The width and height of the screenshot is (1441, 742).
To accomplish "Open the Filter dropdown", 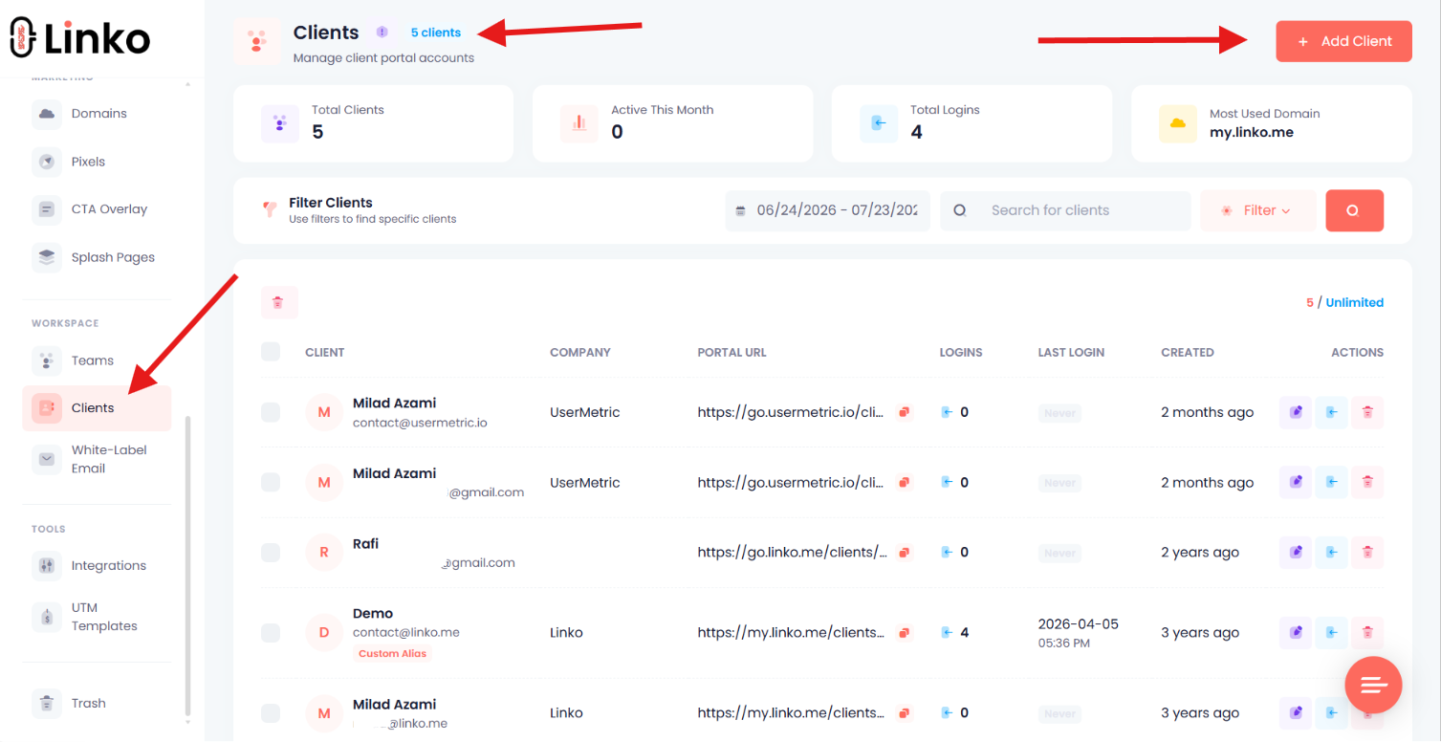I will coord(1258,210).
